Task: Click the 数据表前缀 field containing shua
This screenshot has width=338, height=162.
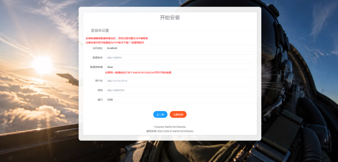Action: (x=180, y=67)
